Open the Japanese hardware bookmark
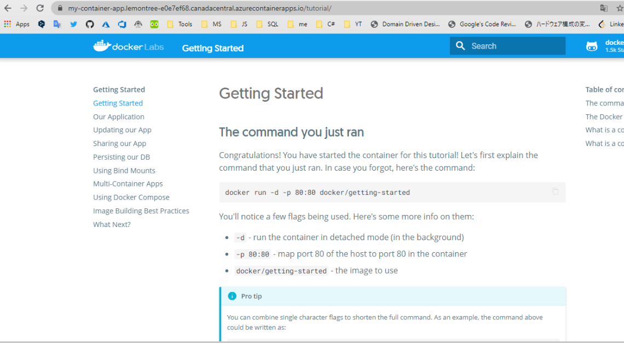This screenshot has height=343, width=624. coord(557,24)
